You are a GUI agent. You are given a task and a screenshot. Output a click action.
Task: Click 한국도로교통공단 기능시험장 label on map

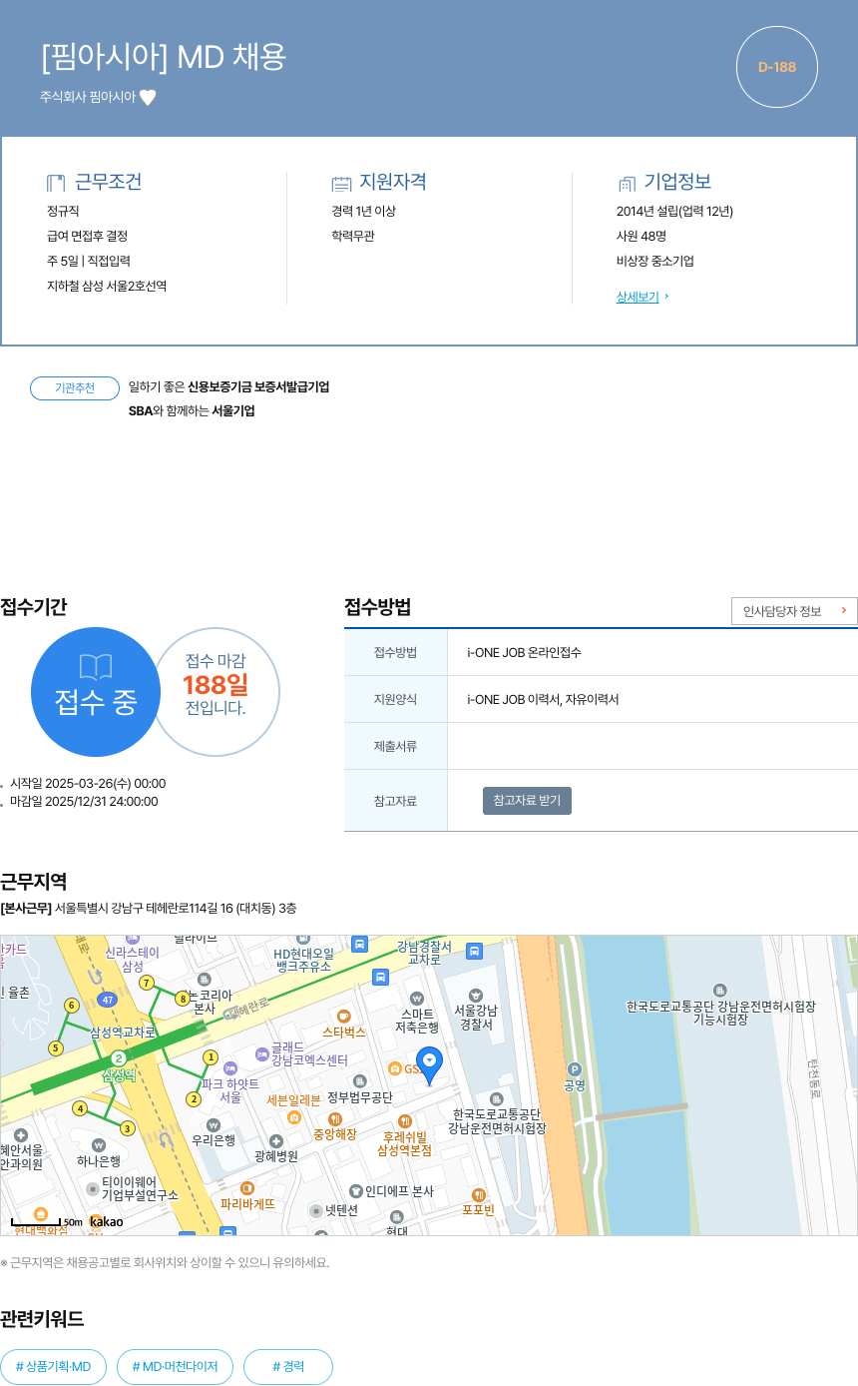point(720,1013)
